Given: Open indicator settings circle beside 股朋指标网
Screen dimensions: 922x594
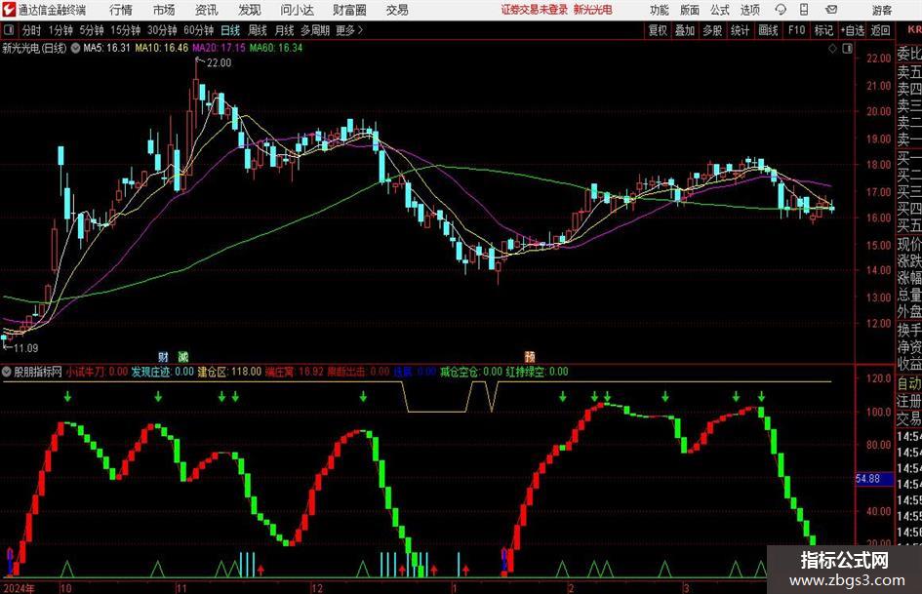Looking at the screenshot, I should [x=7, y=372].
